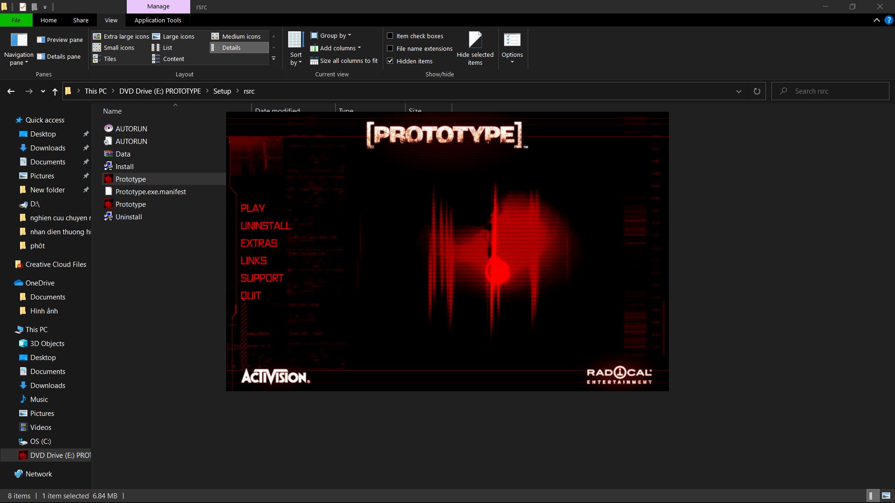The width and height of the screenshot is (895, 503).
Task: Click PLAY button in Prototype launcher
Action: pos(253,208)
